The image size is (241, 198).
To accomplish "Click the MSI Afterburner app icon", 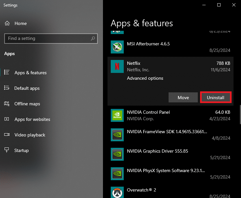I will coord(117,47).
